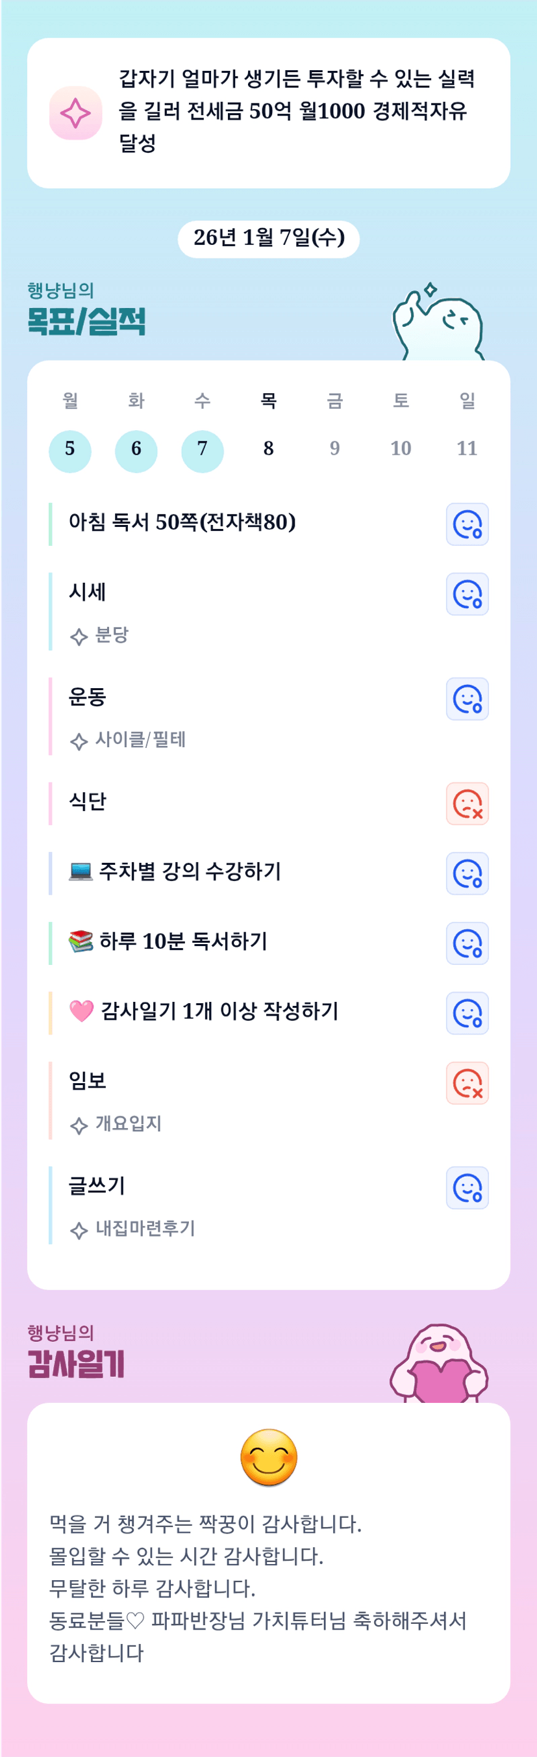Select Thursday the 8th in week row
Screen dimensions: 537x1757
pos(269,449)
